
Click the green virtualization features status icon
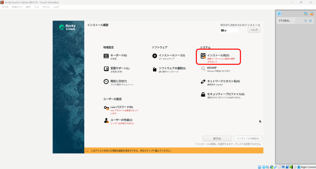(291, 167)
